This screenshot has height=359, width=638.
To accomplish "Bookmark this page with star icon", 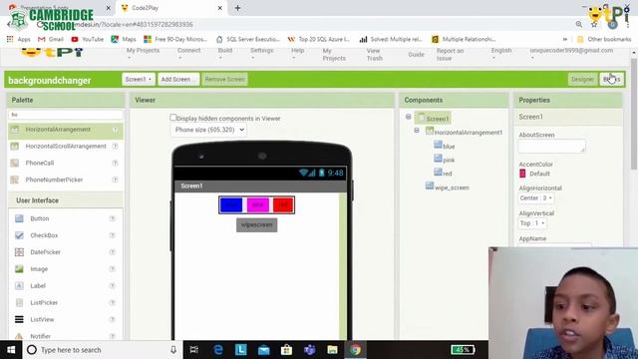I will pyautogui.click(x=594, y=24).
